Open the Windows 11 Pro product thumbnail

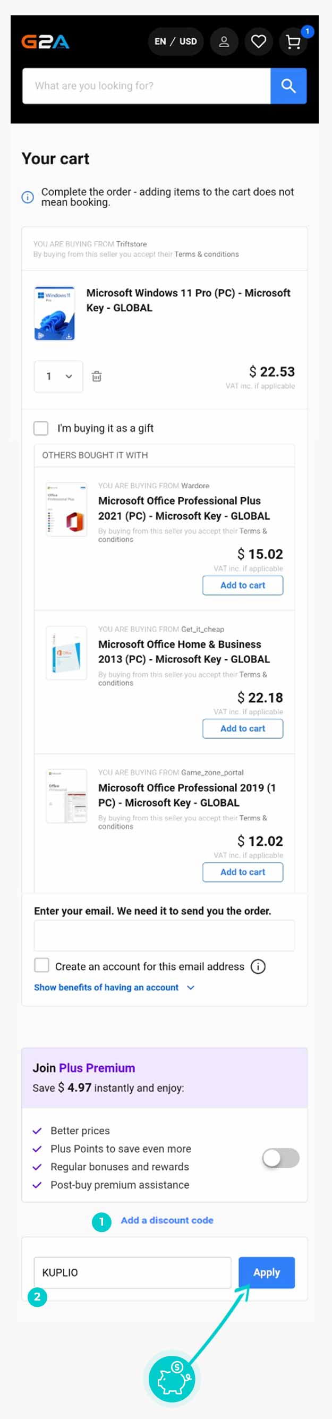[x=55, y=313]
